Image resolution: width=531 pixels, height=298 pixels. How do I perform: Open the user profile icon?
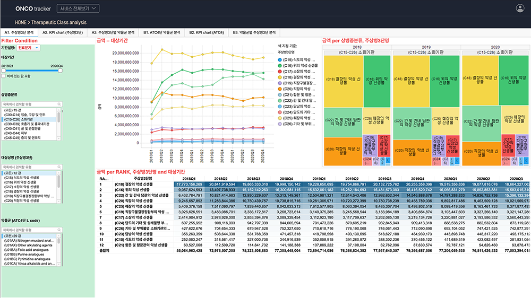(x=520, y=8)
